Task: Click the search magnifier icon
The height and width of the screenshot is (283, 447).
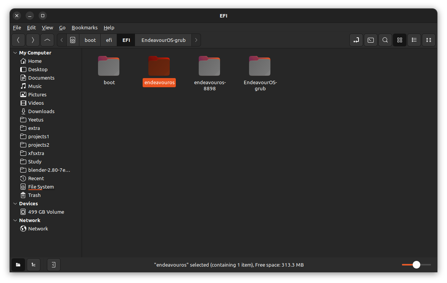Action: (385, 40)
